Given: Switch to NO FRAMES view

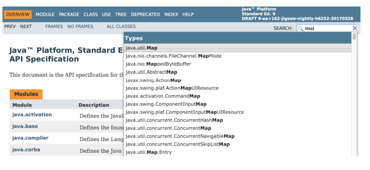Looking at the screenshot, I should tap(80, 26).
